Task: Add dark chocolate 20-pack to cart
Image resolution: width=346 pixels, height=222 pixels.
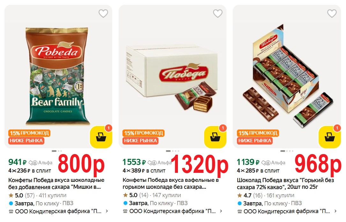Action: point(329,137)
